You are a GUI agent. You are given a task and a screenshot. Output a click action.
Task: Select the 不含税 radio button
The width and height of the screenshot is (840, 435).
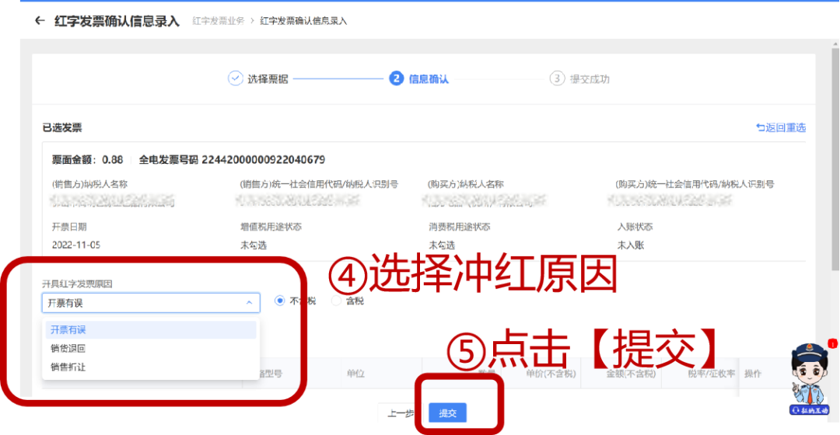tap(280, 301)
